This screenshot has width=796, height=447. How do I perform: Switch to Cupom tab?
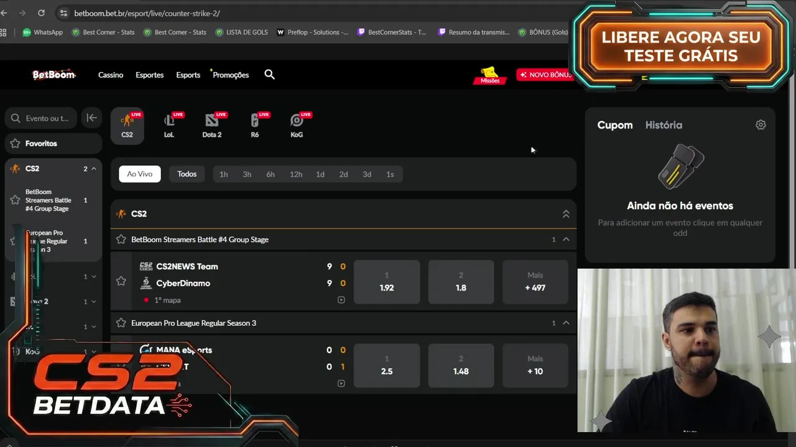615,125
